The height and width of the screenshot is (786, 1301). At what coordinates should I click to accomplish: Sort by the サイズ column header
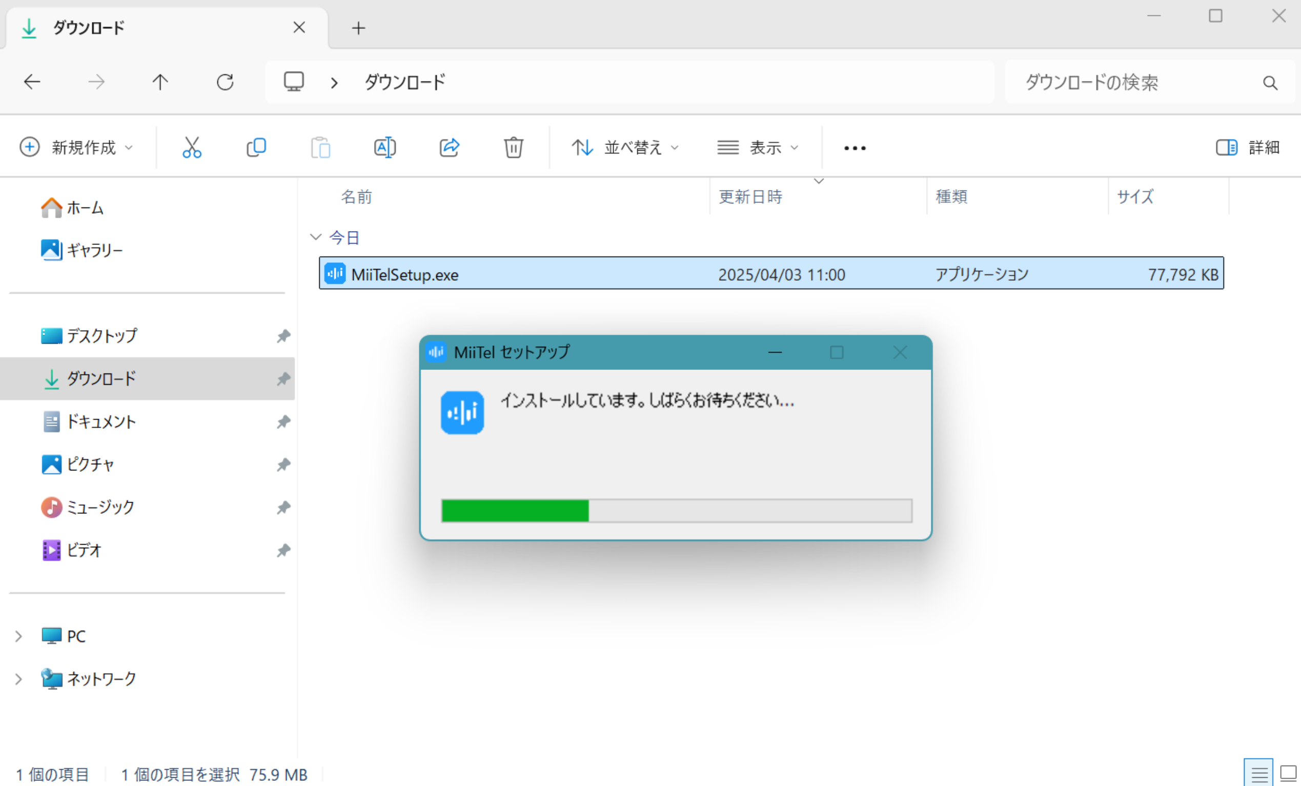tap(1135, 196)
